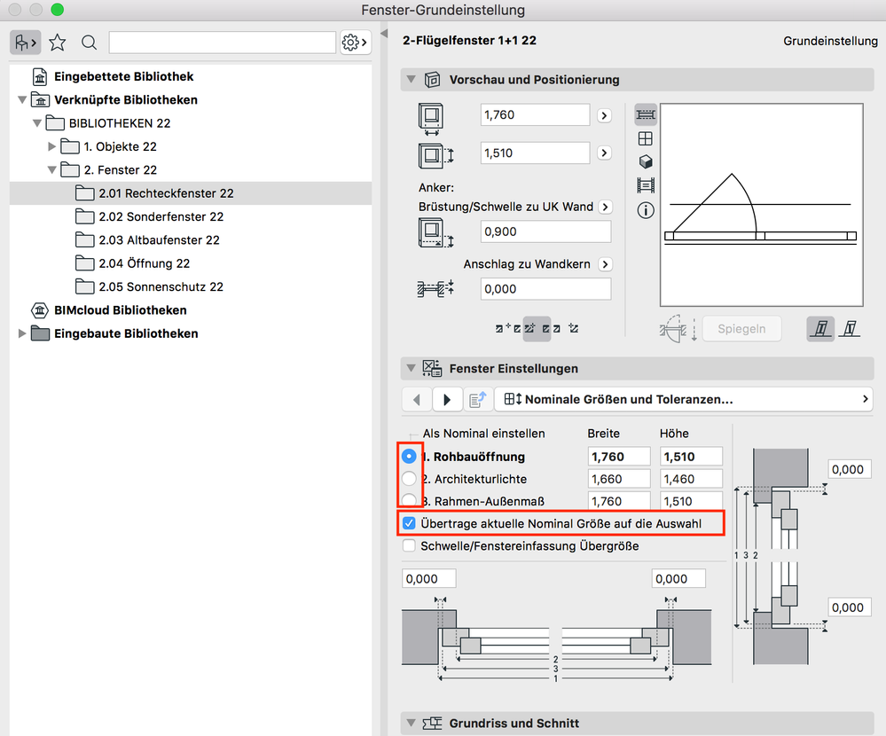The width and height of the screenshot is (886, 736).
Task: Click the Spiegeln button
Action: click(741, 329)
